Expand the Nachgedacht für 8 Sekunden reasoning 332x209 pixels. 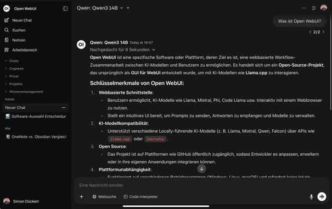click(x=122, y=50)
